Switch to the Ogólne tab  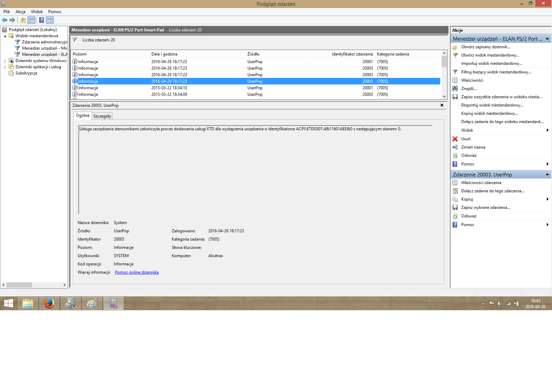83,115
